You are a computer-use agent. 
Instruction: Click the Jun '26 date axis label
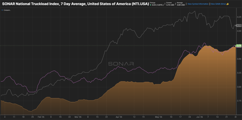click(200, 117)
